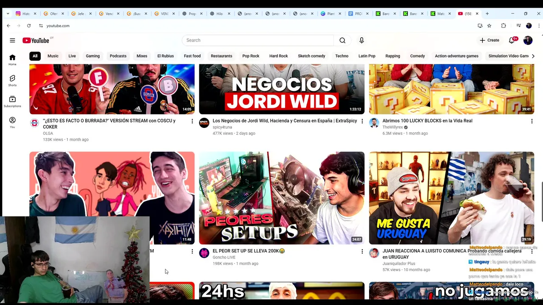
Task: Go to Home in the sidebar
Action: 12,60
